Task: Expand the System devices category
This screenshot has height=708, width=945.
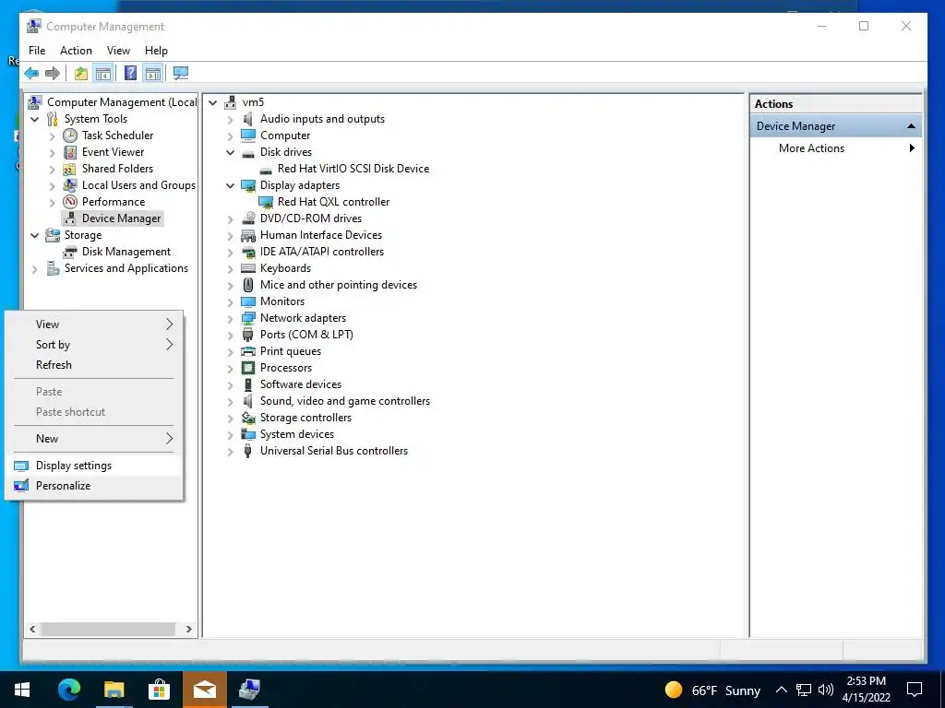Action: 230,435
